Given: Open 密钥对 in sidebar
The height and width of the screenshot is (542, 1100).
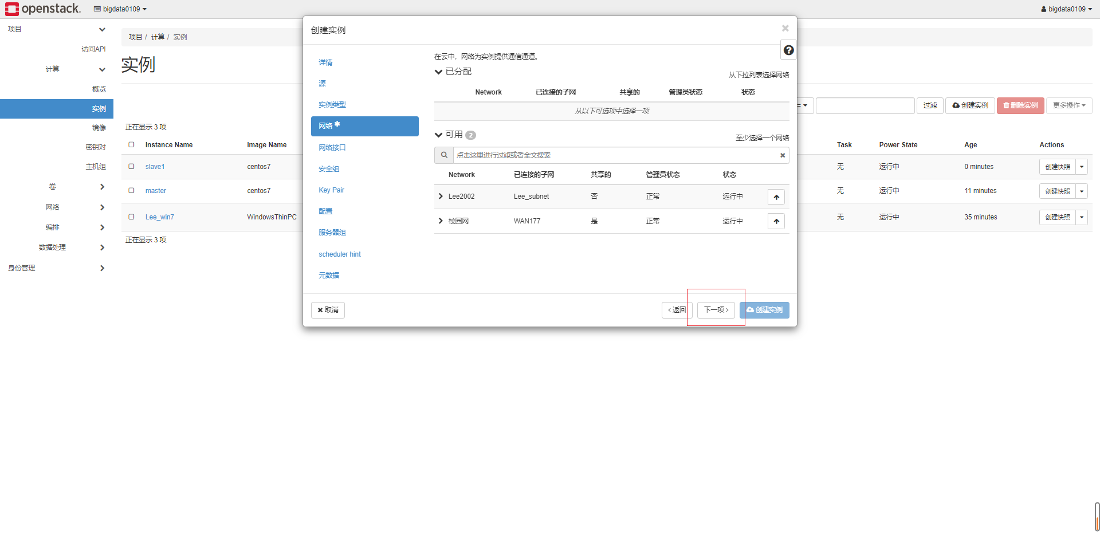Looking at the screenshot, I should (96, 147).
